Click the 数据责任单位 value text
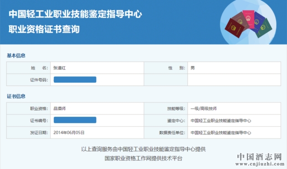The width and height of the screenshot is (287, 169). pyautogui.click(x=221, y=133)
